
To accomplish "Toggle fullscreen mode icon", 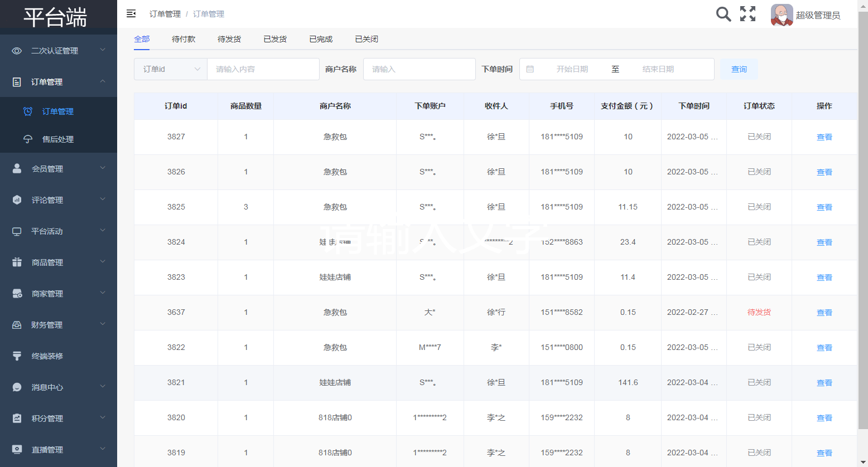I will 748,14.
